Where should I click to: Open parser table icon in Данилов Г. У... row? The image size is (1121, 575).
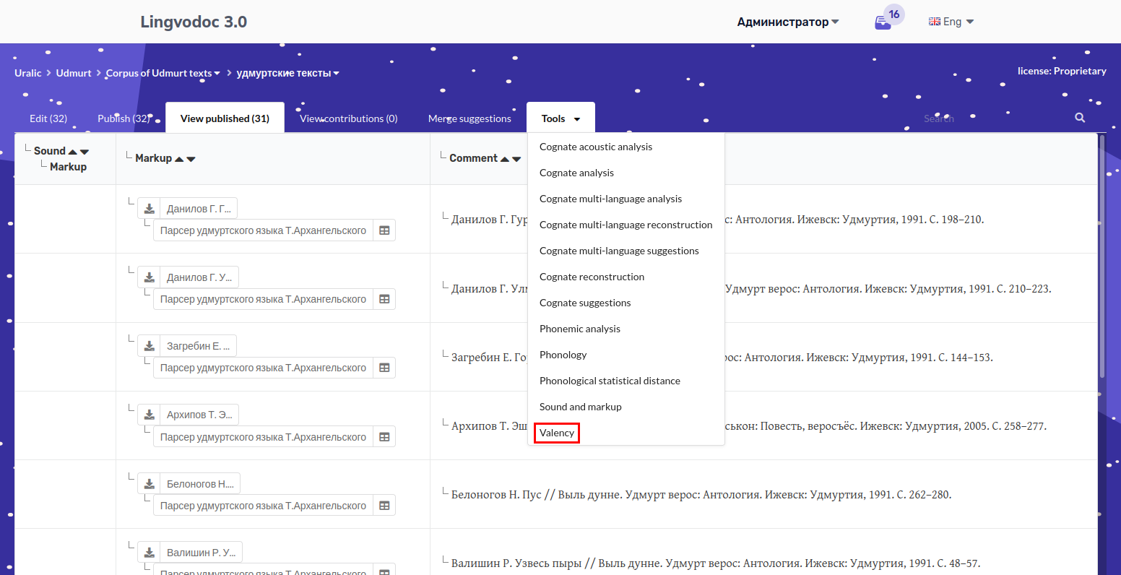click(384, 299)
